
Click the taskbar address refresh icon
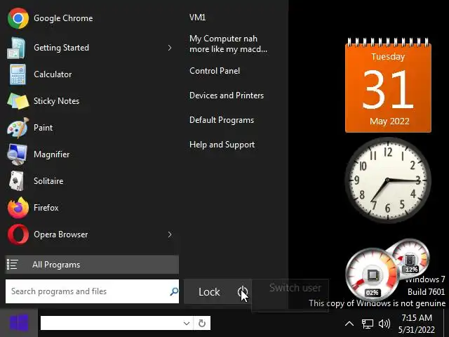click(202, 323)
